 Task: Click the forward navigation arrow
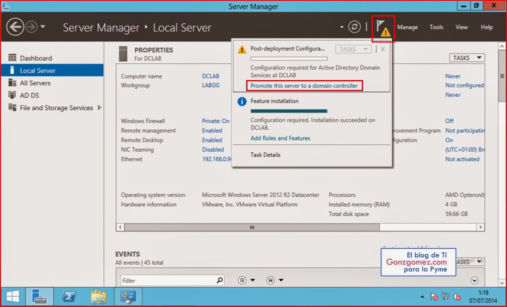[31, 27]
